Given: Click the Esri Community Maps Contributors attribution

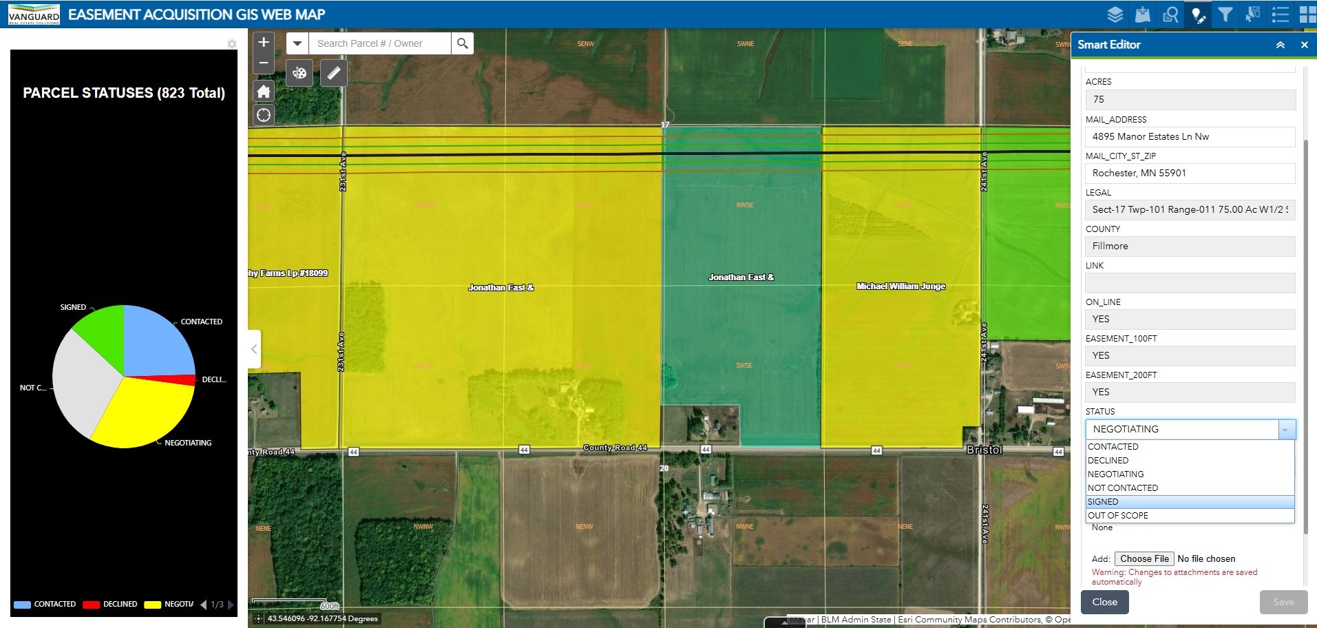Looking at the screenshot, I should click(969, 620).
